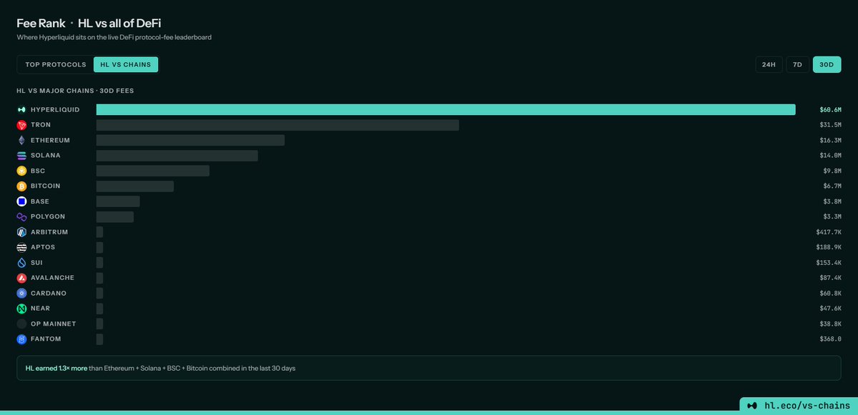
Task: Click the BSC fee bar
Action: tap(153, 171)
